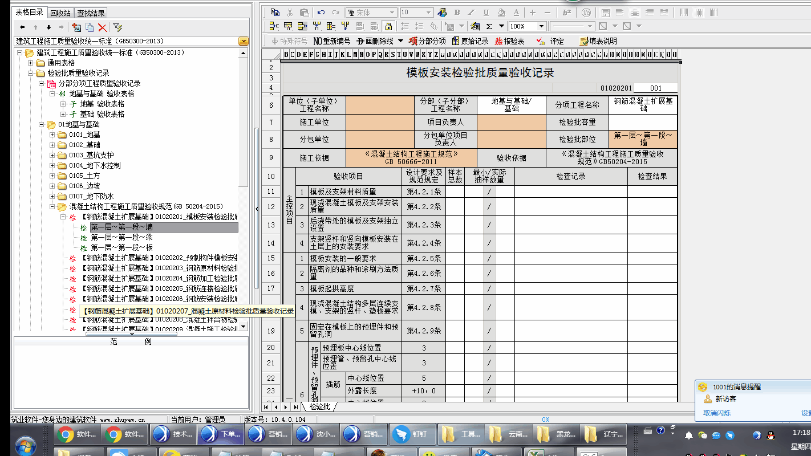Click the fill color bucket icon
The image size is (811, 456).
tap(501, 12)
